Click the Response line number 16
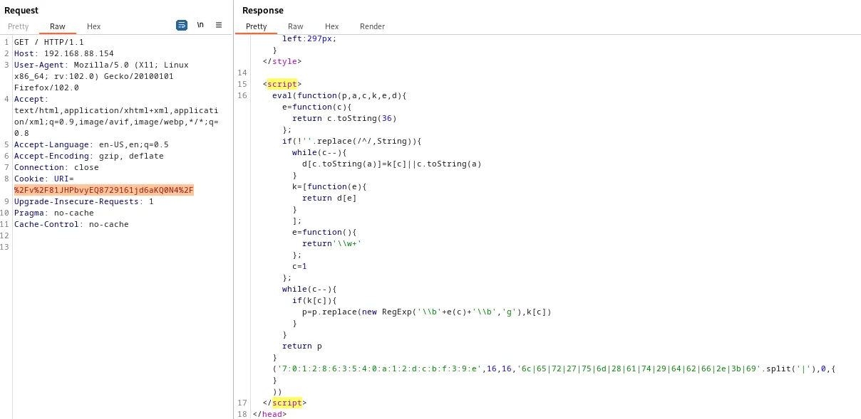 tap(242, 95)
